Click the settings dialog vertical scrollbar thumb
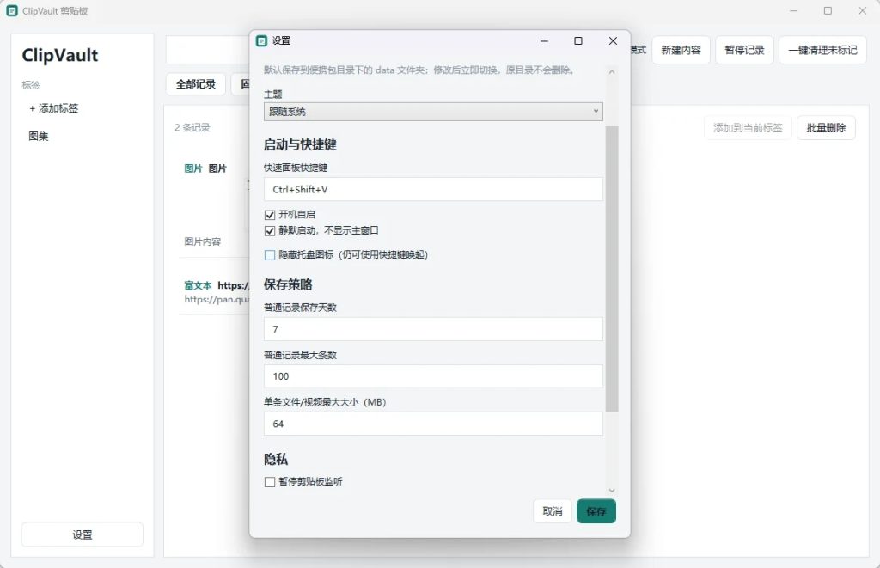Screen dimensions: 880x568 [x=612, y=270]
